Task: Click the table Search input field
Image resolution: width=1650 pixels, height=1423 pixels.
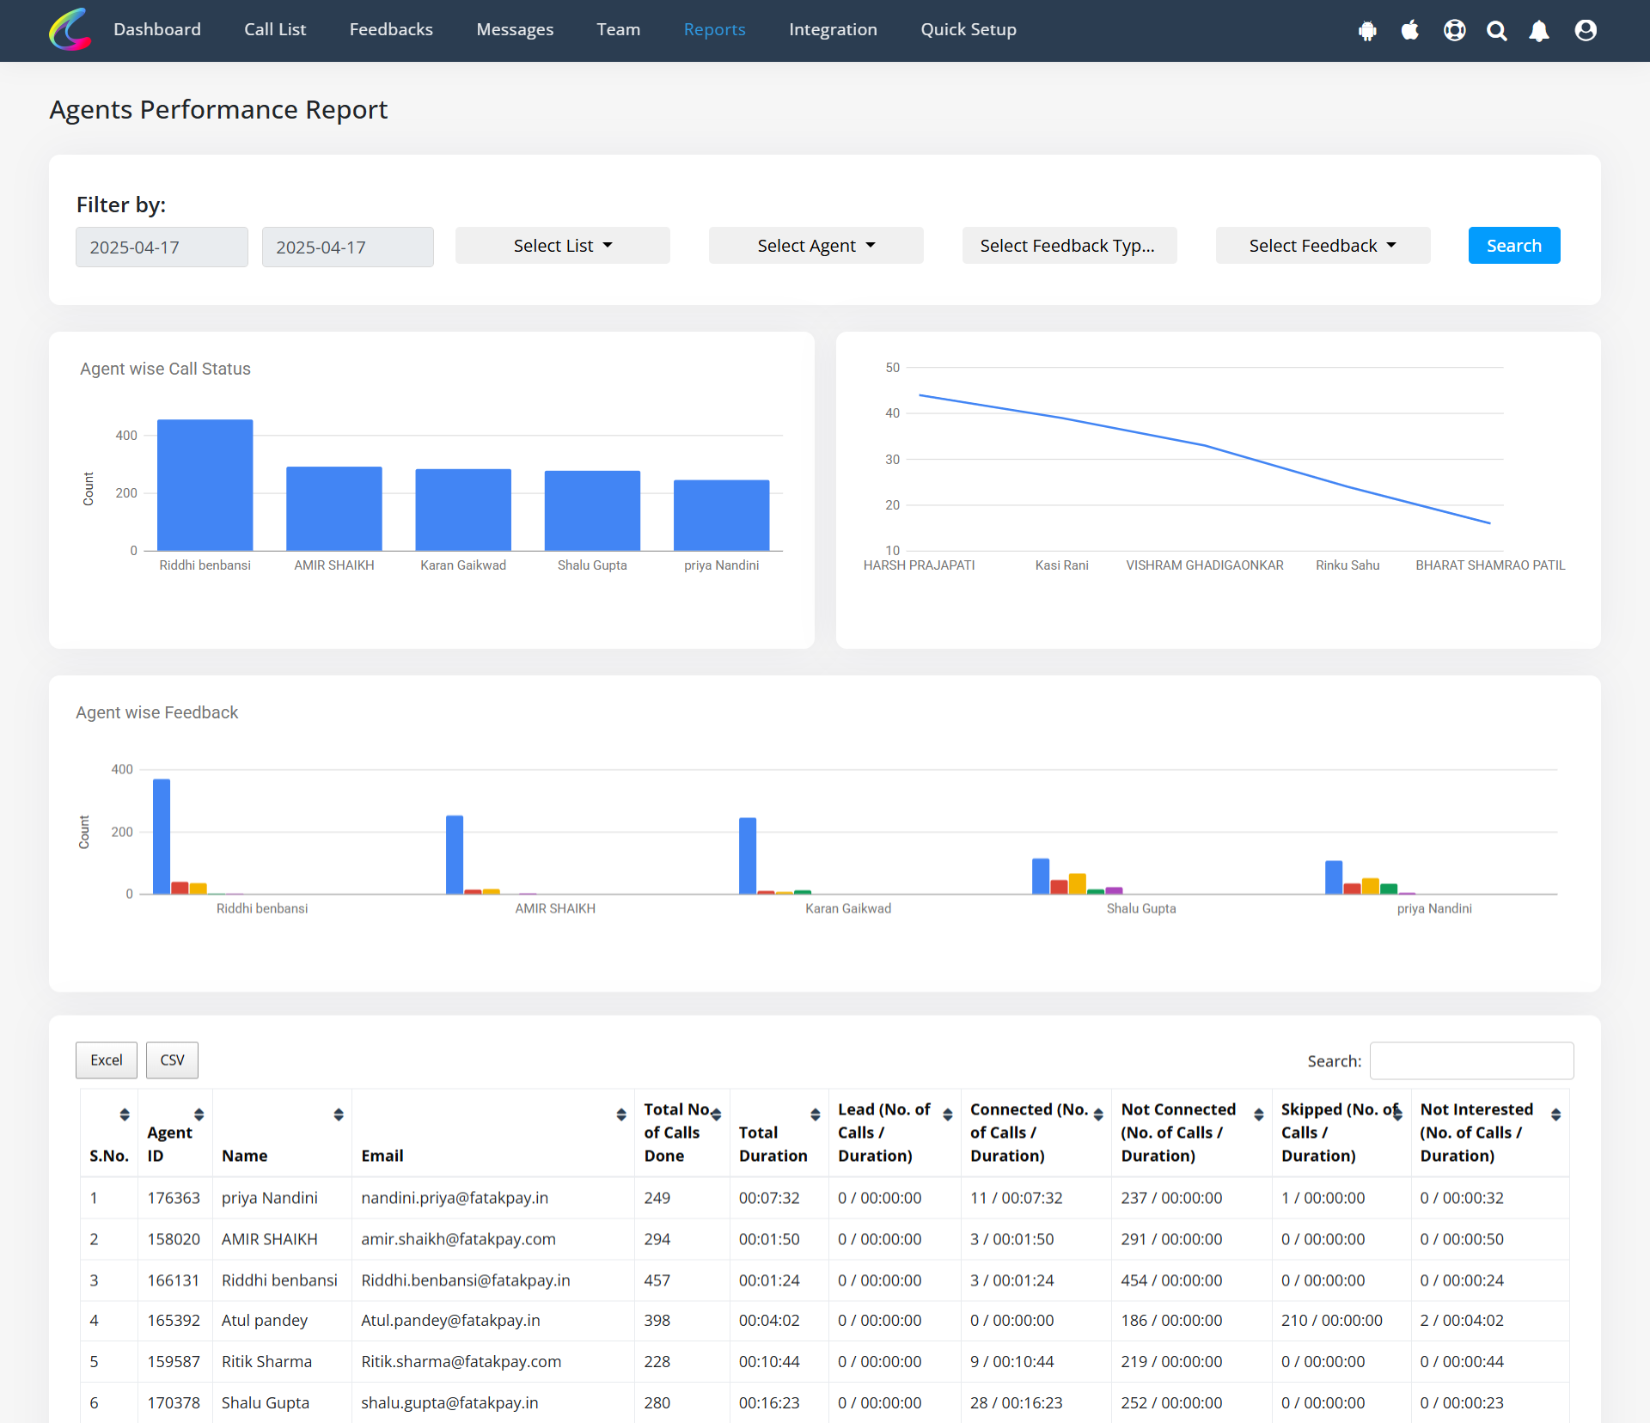Action: [1471, 1060]
